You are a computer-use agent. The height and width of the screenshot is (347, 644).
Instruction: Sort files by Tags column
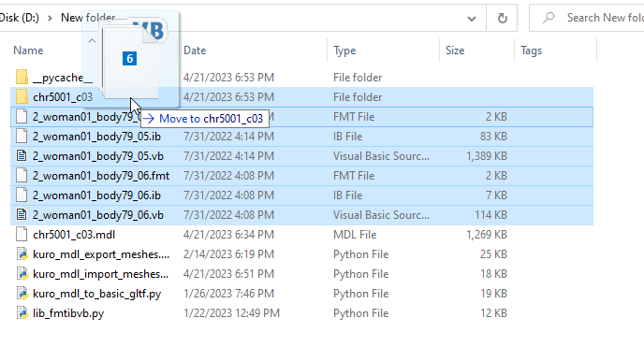531,51
